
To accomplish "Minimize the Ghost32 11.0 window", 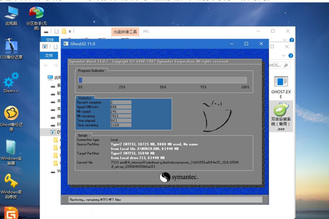I will tap(232, 44).
